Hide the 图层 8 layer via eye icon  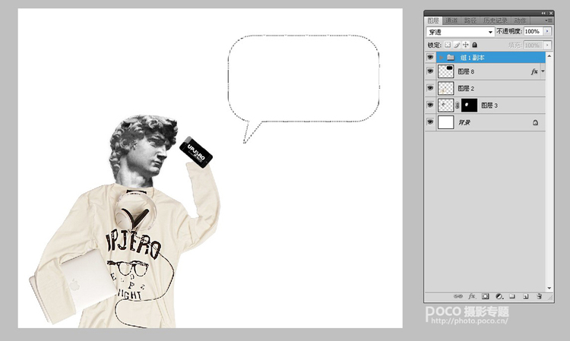tap(430, 72)
